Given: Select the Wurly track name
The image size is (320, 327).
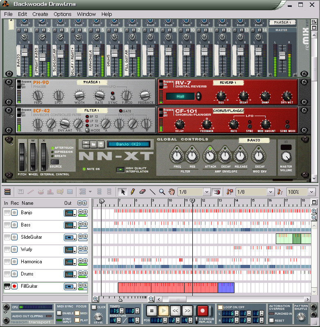Looking at the screenshot, I should pyautogui.click(x=27, y=249).
